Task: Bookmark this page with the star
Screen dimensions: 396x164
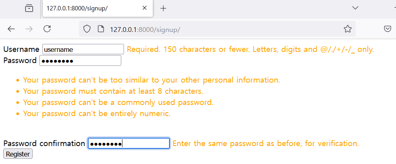Action: [x=347, y=29]
